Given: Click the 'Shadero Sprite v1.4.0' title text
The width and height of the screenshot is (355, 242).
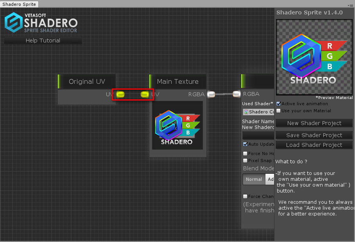Looking at the screenshot, I should click(x=310, y=12).
